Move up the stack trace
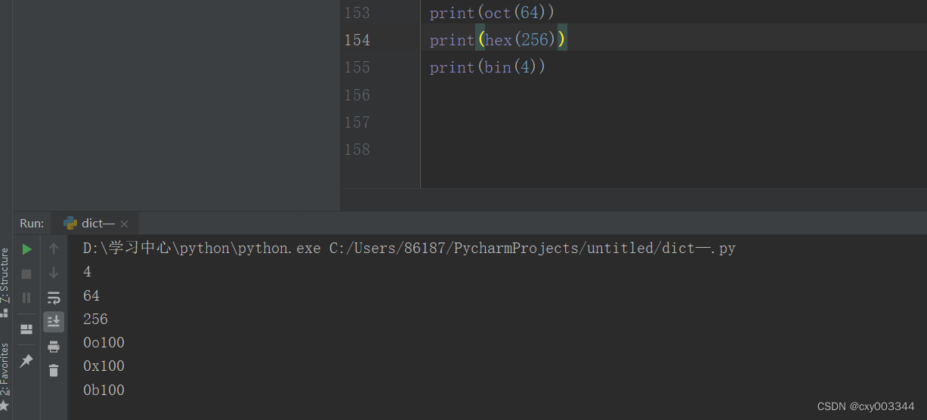Viewport: 927px width, 420px height. click(x=54, y=249)
